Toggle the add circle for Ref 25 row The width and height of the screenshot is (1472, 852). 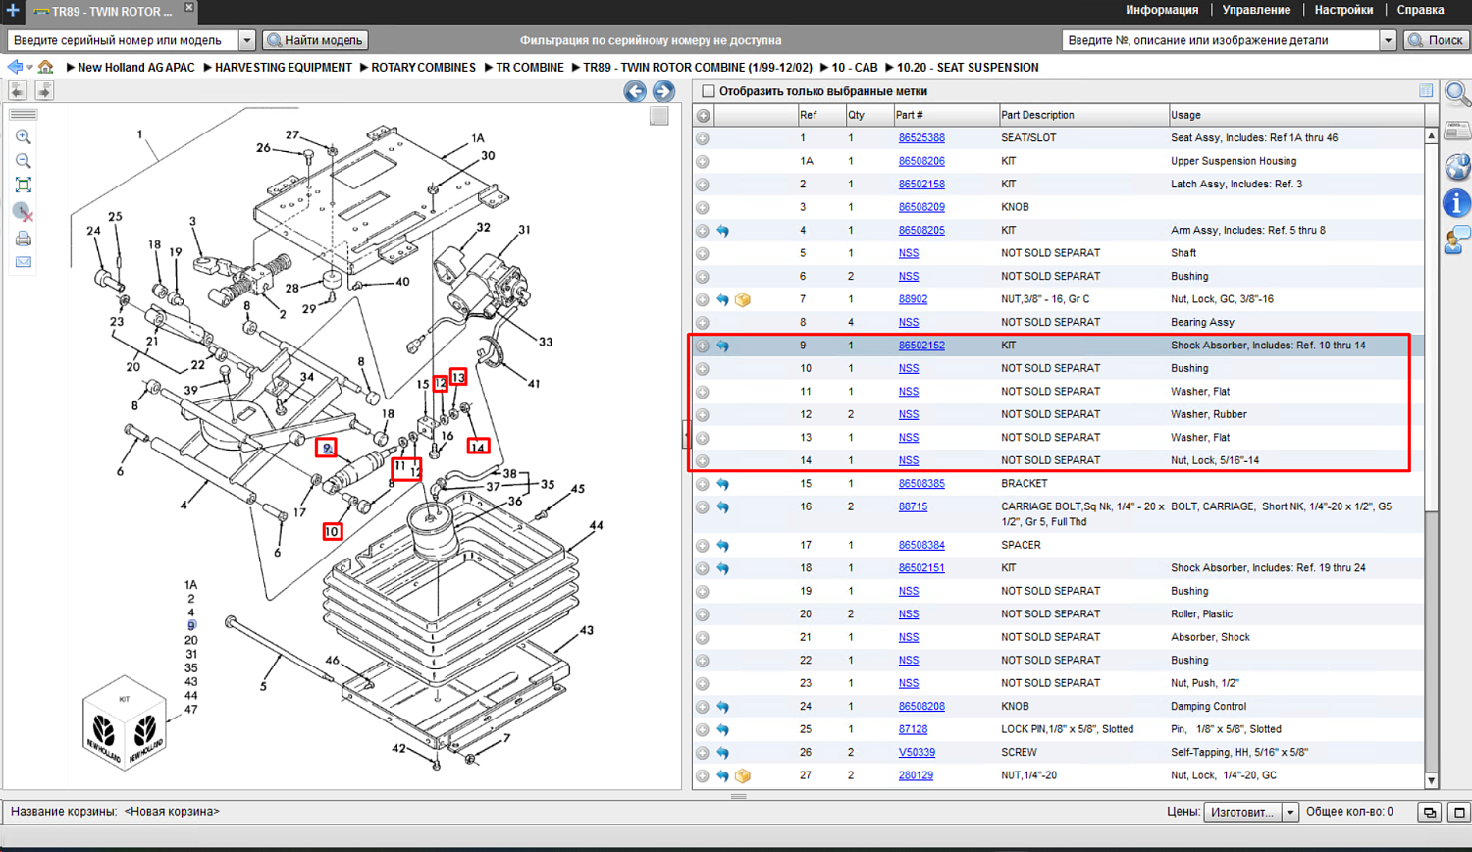coord(703,730)
